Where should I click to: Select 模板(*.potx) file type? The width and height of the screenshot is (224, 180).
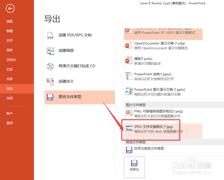coord(143,59)
